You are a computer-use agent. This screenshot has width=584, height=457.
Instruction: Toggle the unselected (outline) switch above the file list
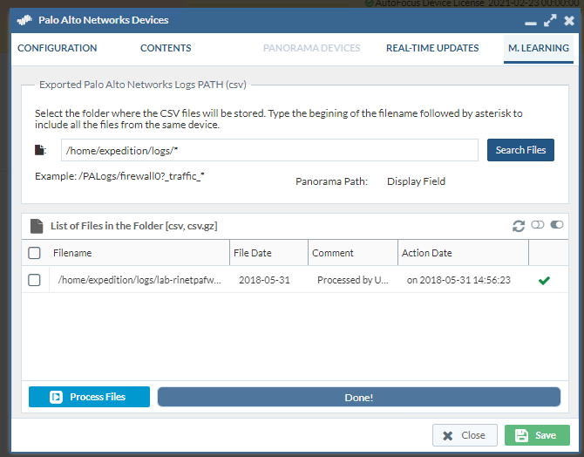538,226
